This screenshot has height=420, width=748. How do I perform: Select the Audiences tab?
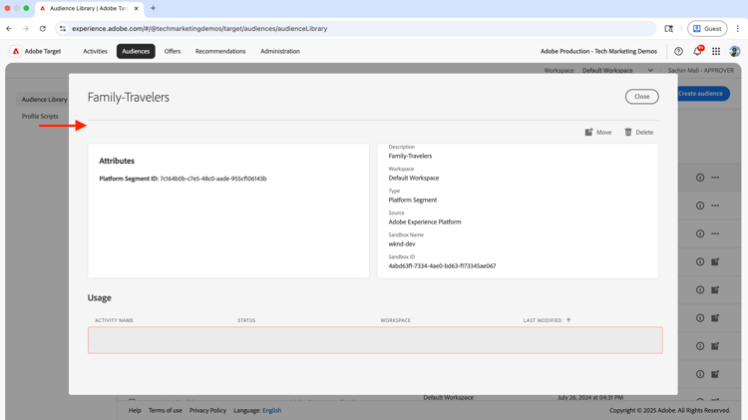click(136, 51)
